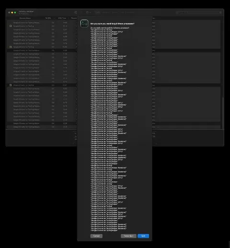The image size is (230, 248).
Task: Sort by the Process Name column header
Action: [x=25, y=18]
